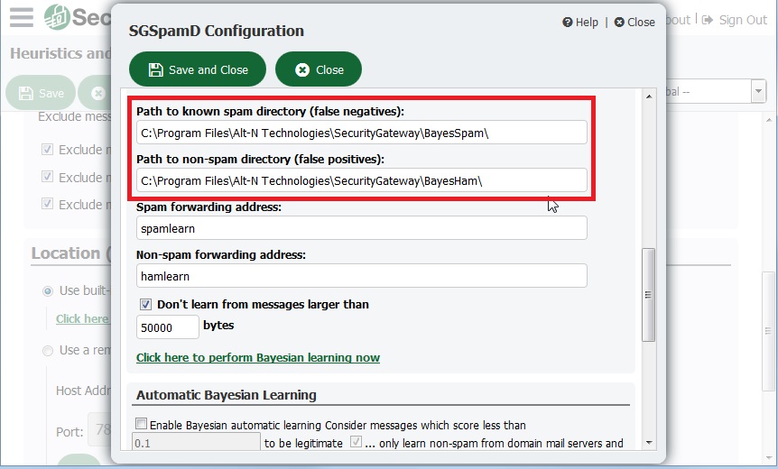This screenshot has height=469, width=778.
Task: Click the X circle icon on Close button
Action: 302,70
